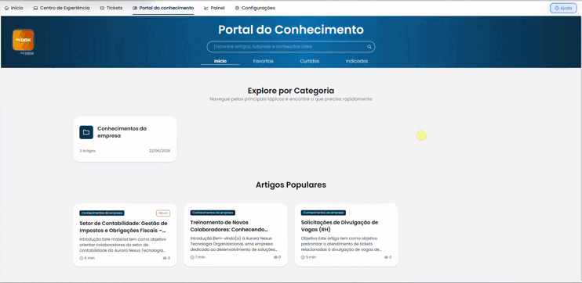The image size is (582, 283).
Task: Switch to the Favoritos tab
Action: (x=264, y=61)
